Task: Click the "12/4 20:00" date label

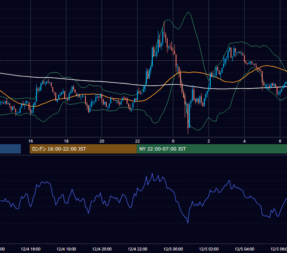Action: tap(102, 249)
